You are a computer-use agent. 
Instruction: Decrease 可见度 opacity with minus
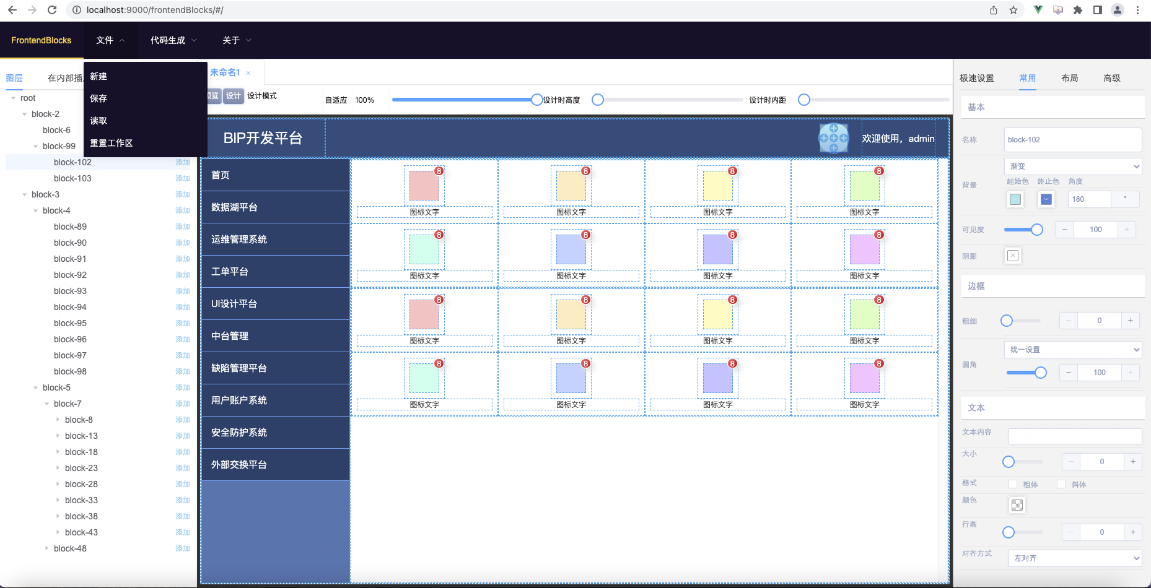[x=1065, y=229]
